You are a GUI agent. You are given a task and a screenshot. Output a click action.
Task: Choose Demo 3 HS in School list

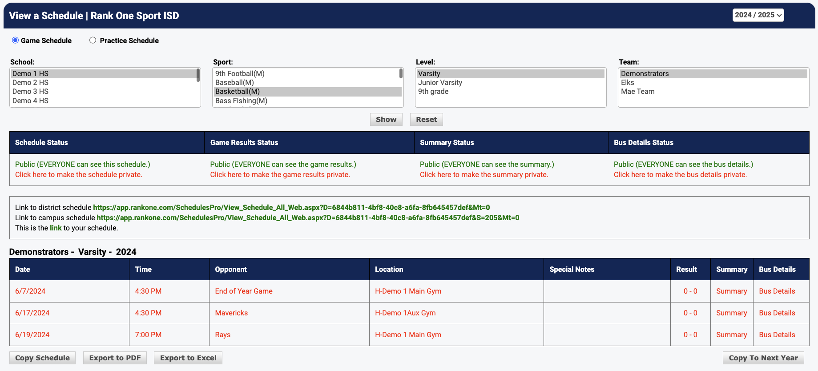tap(103, 91)
